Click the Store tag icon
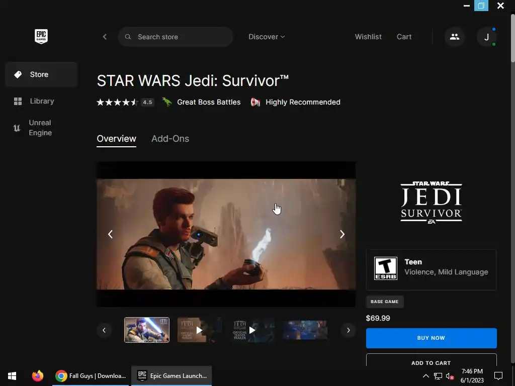 click(x=18, y=74)
